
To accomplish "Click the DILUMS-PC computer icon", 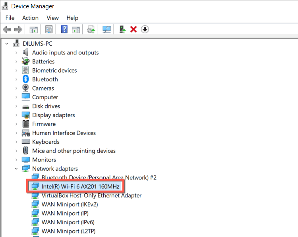I will [16, 44].
